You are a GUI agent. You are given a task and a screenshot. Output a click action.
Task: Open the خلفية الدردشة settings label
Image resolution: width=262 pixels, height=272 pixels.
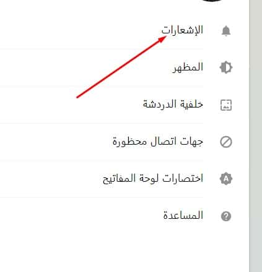pyautogui.click(x=173, y=104)
